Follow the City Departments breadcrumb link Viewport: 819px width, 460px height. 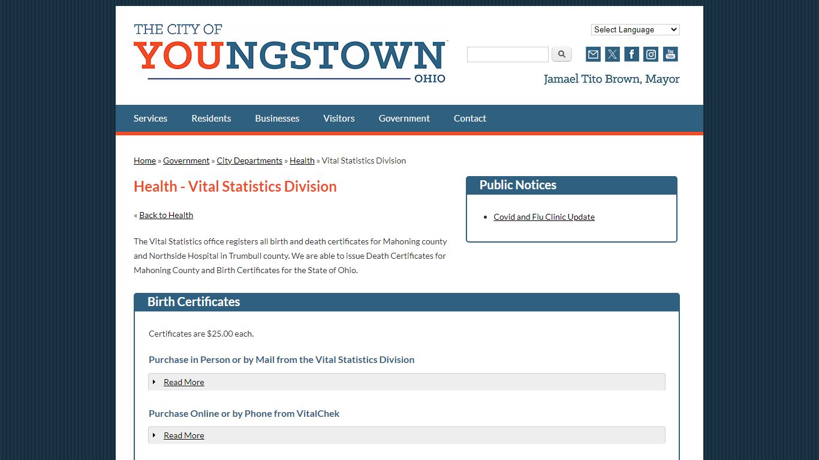pyautogui.click(x=249, y=161)
